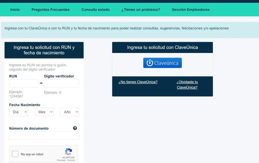Viewport: 259px width, 163px height.
Task: Click the 'Ejemplo: 0' hint text
Action: pyautogui.click(x=53, y=92)
